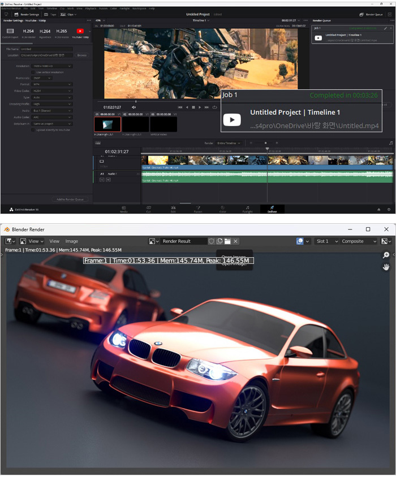The height and width of the screenshot is (477, 396).
Task: Open Render Settings panel in Resolve toolbar
Action: tap(27, 14)
